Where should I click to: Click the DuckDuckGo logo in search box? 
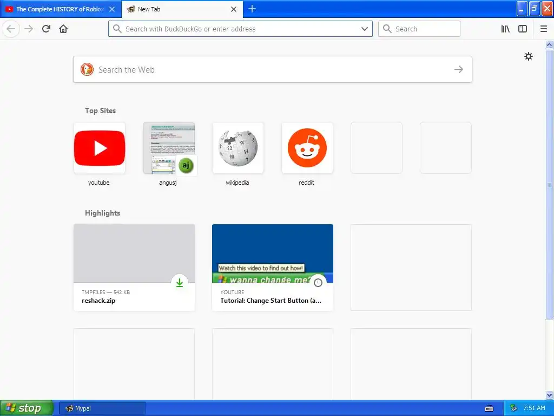(87, 69)
